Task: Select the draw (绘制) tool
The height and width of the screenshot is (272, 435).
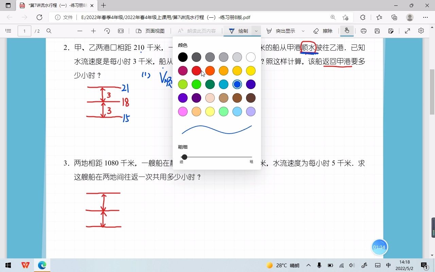Action: pos(239,31)
